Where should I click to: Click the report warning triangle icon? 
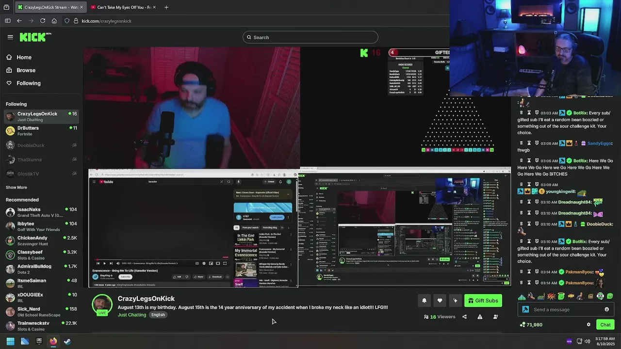pyautogui.click(x=480, y=317)
